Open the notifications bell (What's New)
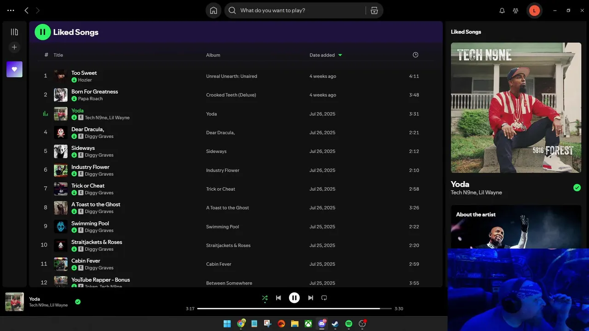 point(502,11)
